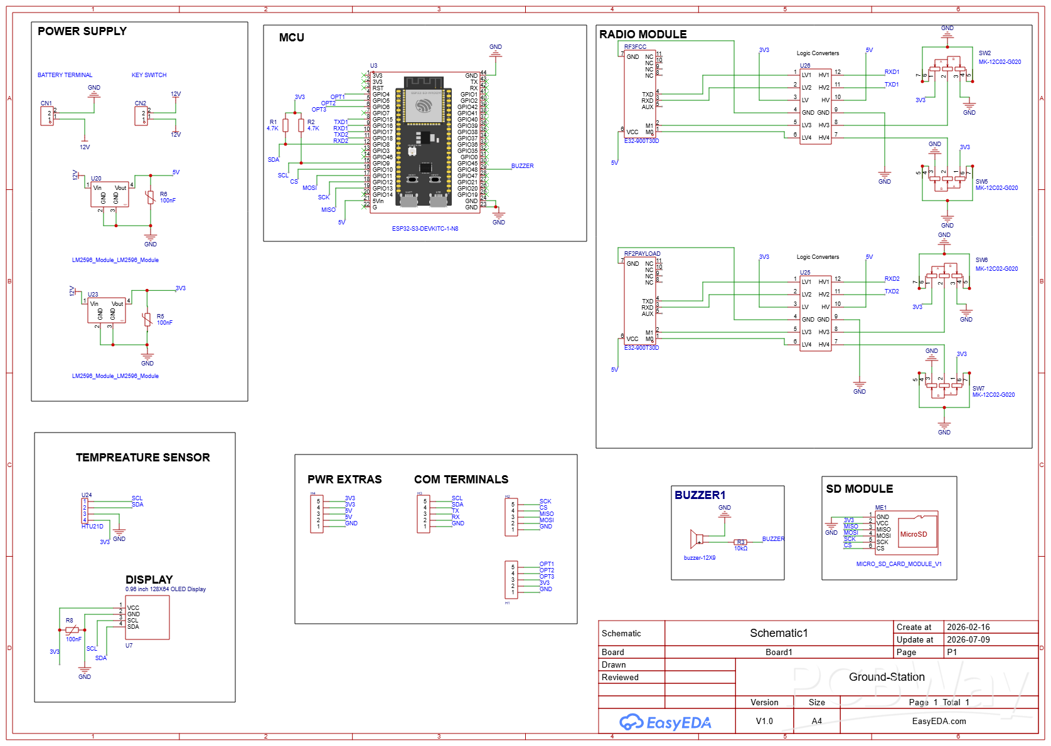Click the RADIO MODULE section title
This screenshot has height=746, width=1051.
coord(643,34)
